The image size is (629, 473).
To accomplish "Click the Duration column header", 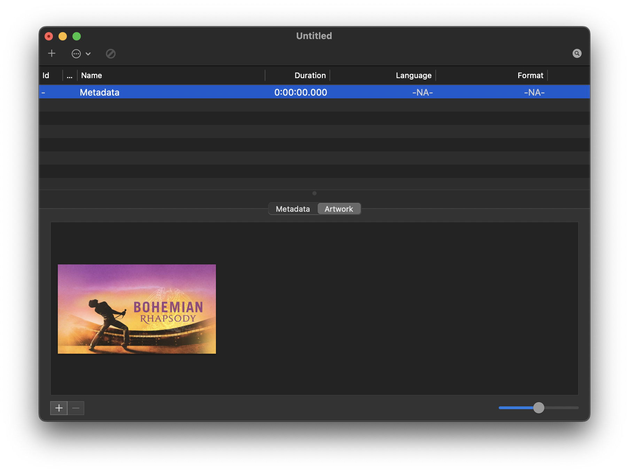I will click(297, 75).
